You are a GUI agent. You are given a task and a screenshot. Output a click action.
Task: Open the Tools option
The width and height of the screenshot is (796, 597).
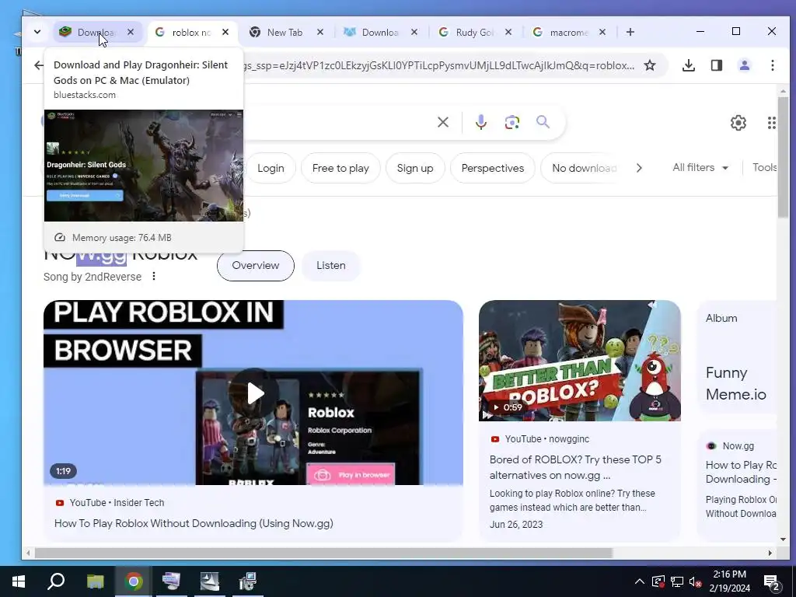(x=764, y=168)
